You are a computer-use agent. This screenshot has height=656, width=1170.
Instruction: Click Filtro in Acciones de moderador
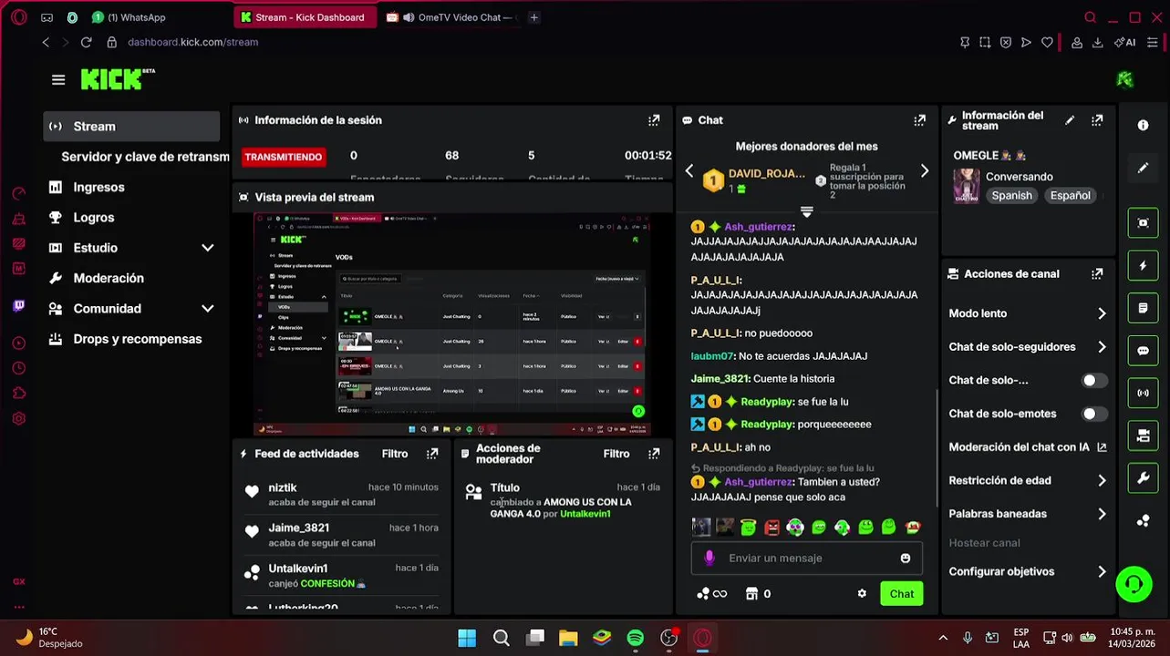click(x=616, y=454)
